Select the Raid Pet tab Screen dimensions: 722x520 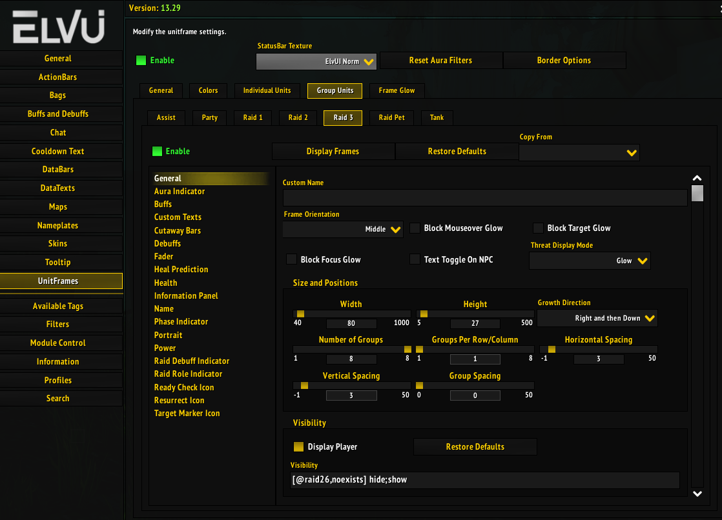pos(391,117)
